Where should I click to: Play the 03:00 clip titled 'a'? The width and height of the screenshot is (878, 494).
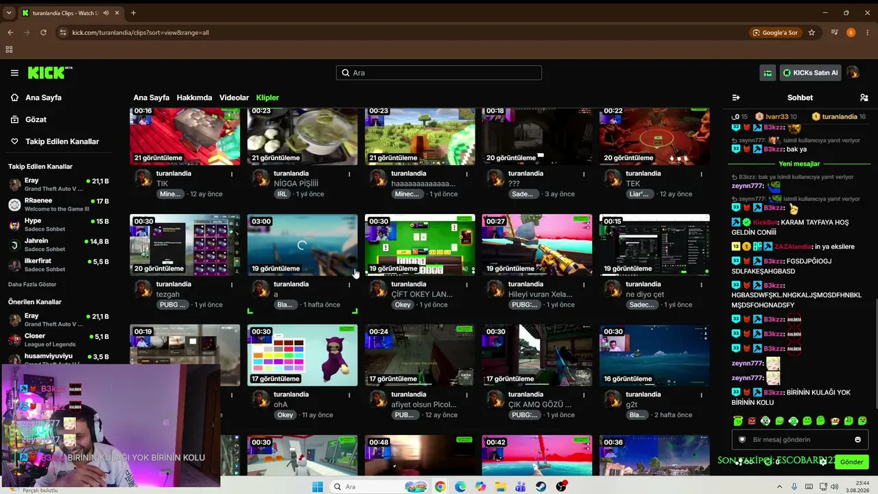coord(302,245)
